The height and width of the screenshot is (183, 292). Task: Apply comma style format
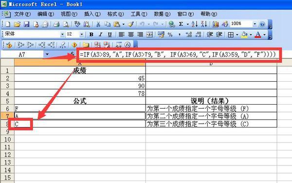179,35
